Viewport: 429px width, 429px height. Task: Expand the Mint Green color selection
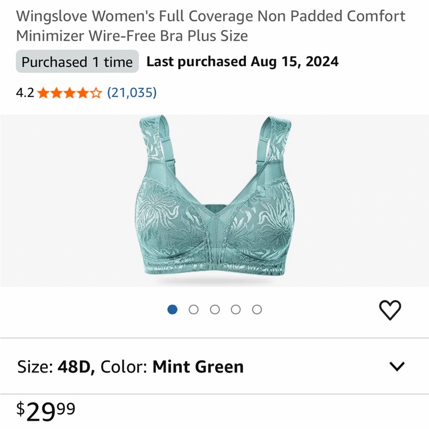pos(198,366)
